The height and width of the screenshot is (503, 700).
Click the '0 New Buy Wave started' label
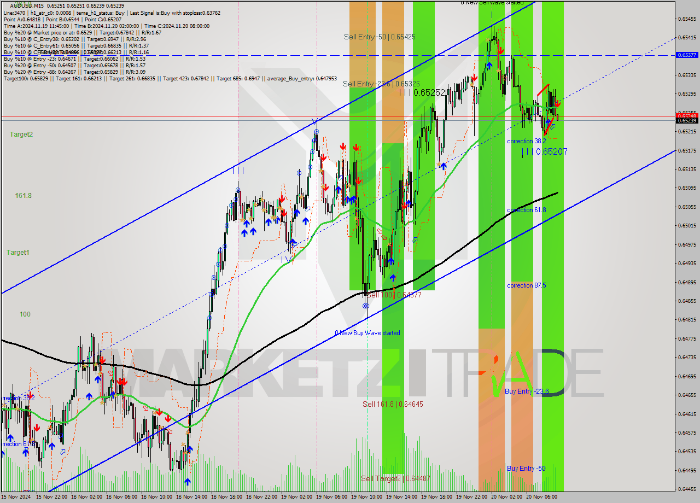(x=367, y=332)
